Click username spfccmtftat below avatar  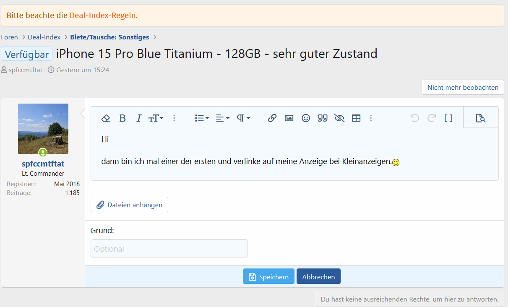pyautogui.click(x=43, y=164)
